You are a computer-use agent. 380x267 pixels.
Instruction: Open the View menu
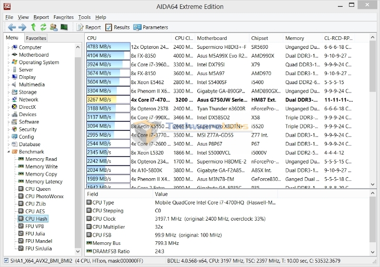[23, 17]
